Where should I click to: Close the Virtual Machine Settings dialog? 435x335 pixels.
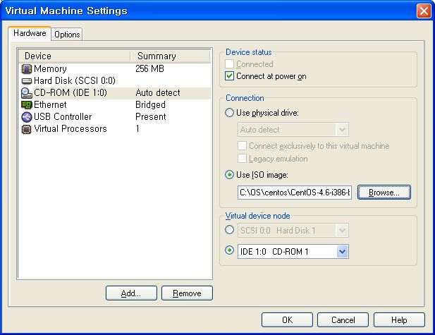[x=423, y=11]
